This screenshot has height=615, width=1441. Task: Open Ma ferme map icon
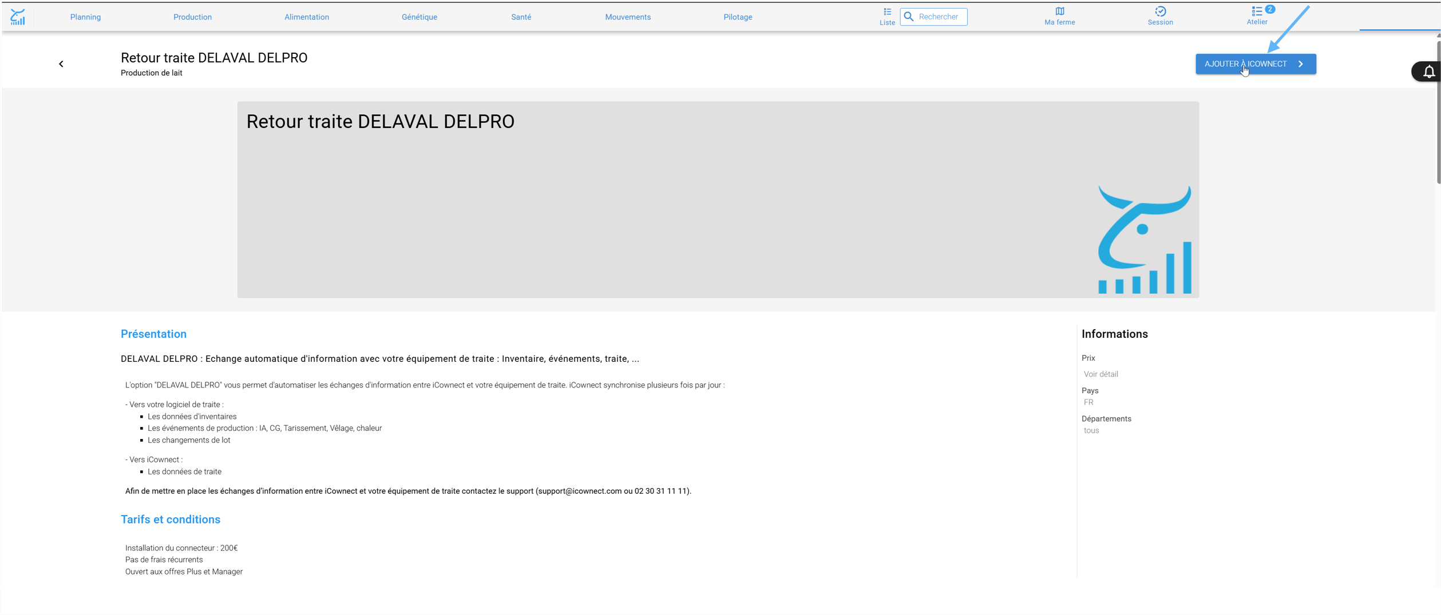tap(1059, 11)
